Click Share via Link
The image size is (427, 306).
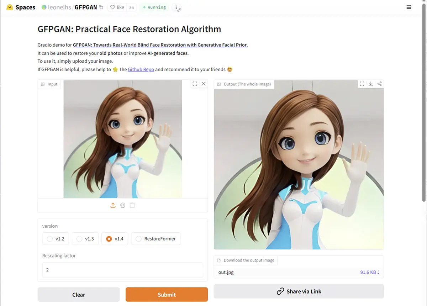click(298, 291)
